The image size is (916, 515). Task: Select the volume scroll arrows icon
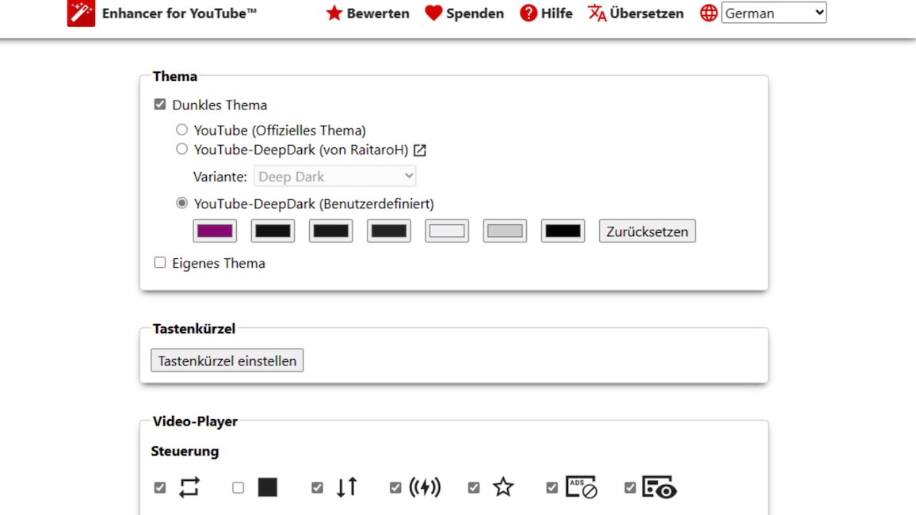346,487
